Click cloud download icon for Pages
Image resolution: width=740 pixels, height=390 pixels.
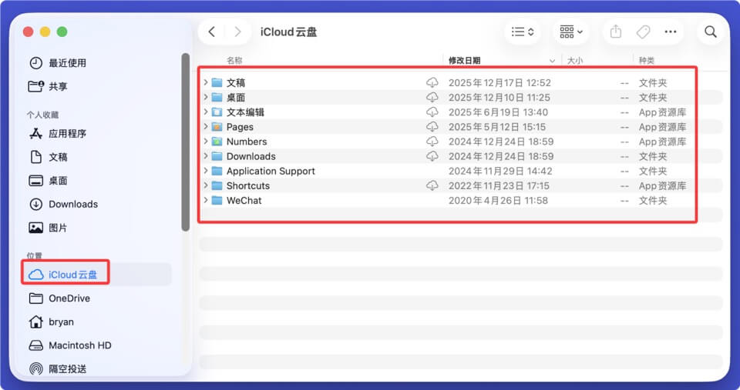[x=432, y=127]
